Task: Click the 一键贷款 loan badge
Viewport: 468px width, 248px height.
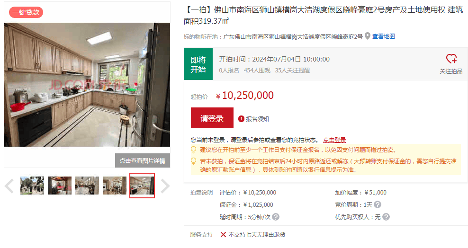Action: click(26, 12)
